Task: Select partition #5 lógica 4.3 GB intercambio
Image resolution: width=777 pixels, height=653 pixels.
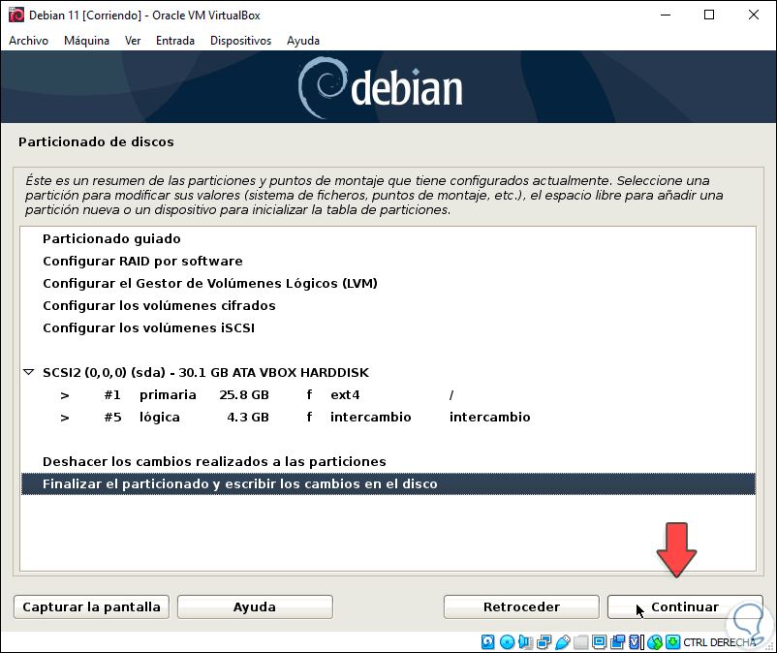Action: 388,418
